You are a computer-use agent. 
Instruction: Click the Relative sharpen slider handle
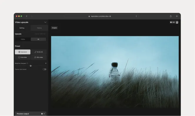pos(31,66)
